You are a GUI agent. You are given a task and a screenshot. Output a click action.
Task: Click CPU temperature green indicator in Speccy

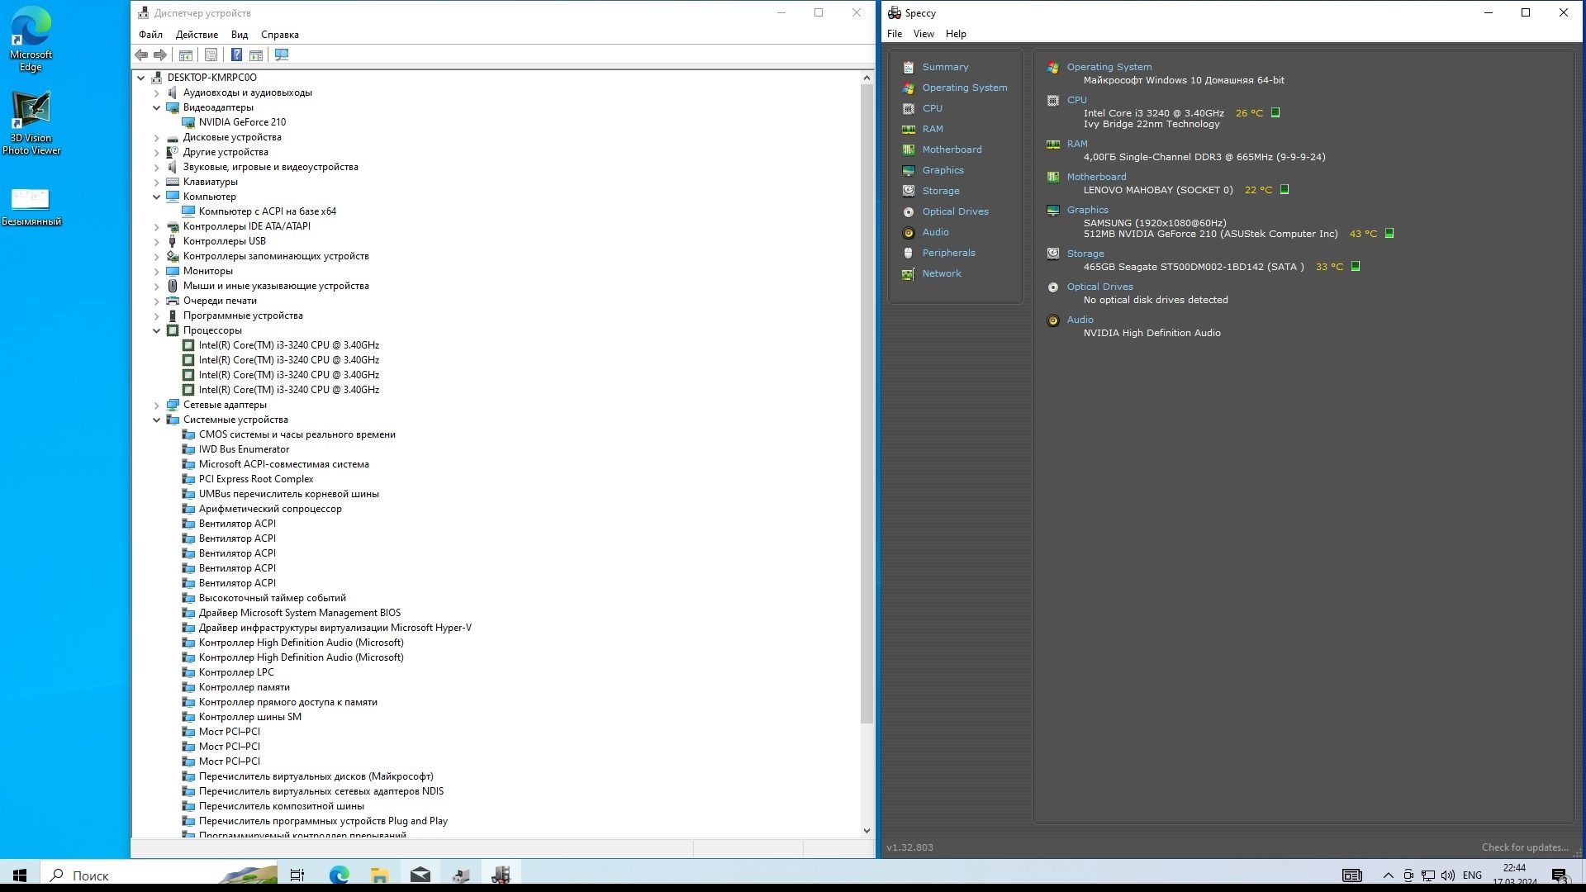[x=1275, y=113]
